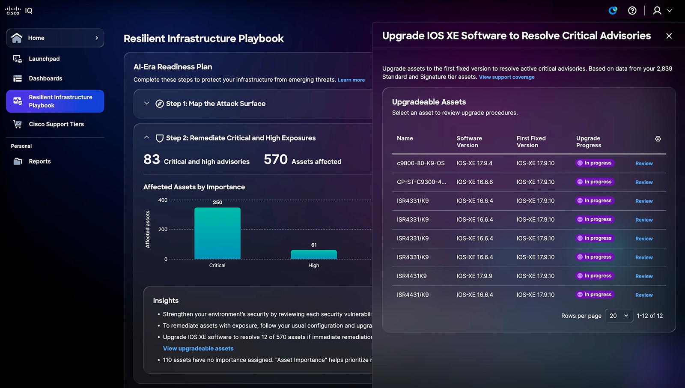Click the Critical bar in chart
The width and height of the screenshot is (685, 388).
(217, 233)
